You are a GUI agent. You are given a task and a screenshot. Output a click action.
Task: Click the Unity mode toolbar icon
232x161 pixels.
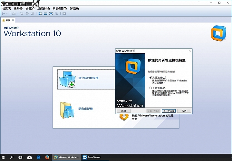[56, 13]
